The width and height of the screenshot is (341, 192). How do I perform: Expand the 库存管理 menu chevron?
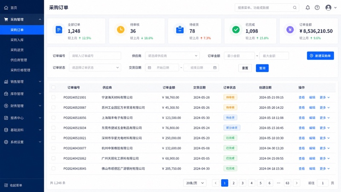point(40,94)
